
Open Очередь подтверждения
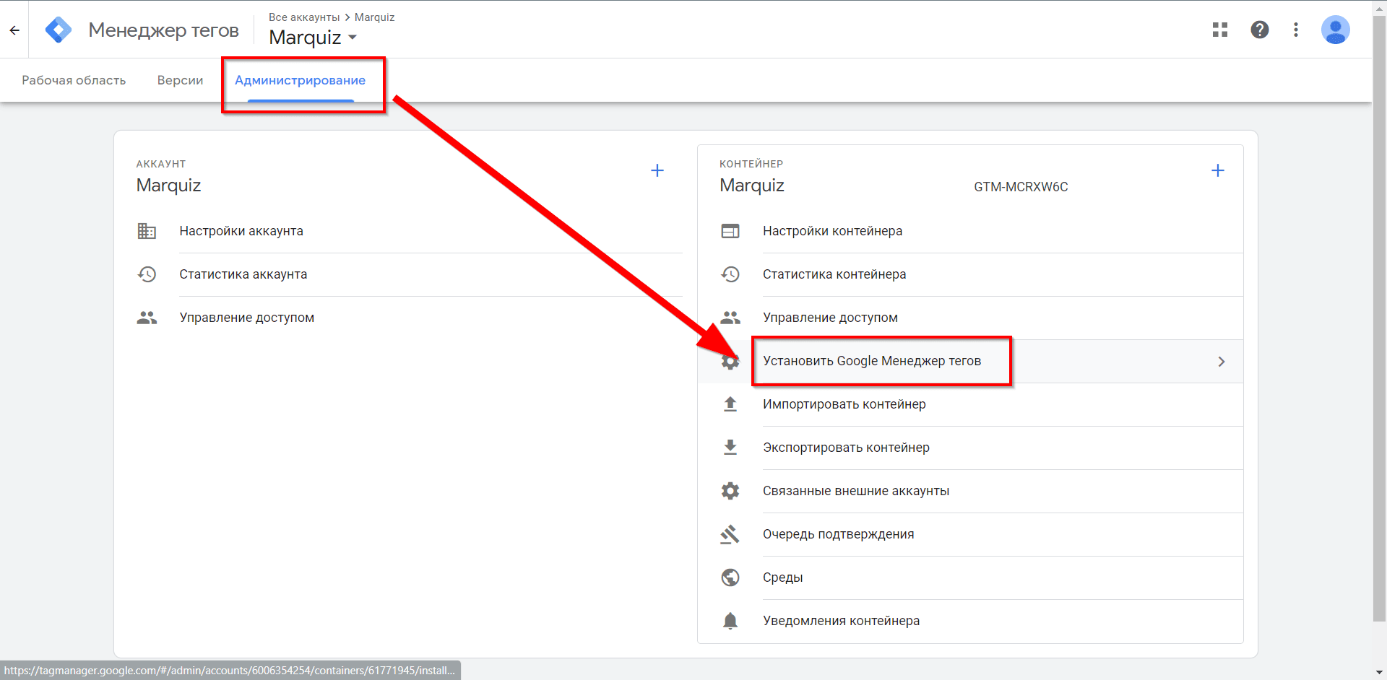coord(839,534)
